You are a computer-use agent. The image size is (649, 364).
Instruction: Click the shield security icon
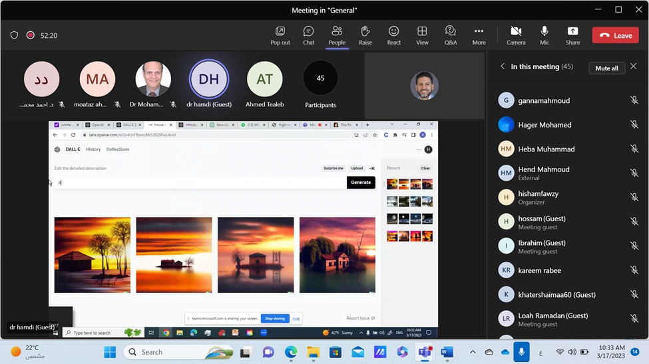[x=15, y=35]
